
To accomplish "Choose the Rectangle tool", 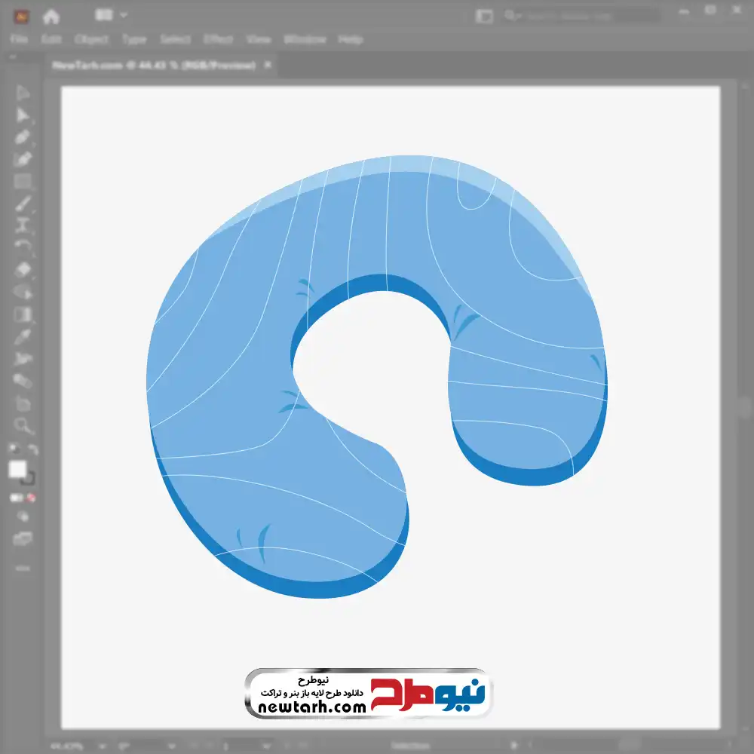I will pos(23,181).
